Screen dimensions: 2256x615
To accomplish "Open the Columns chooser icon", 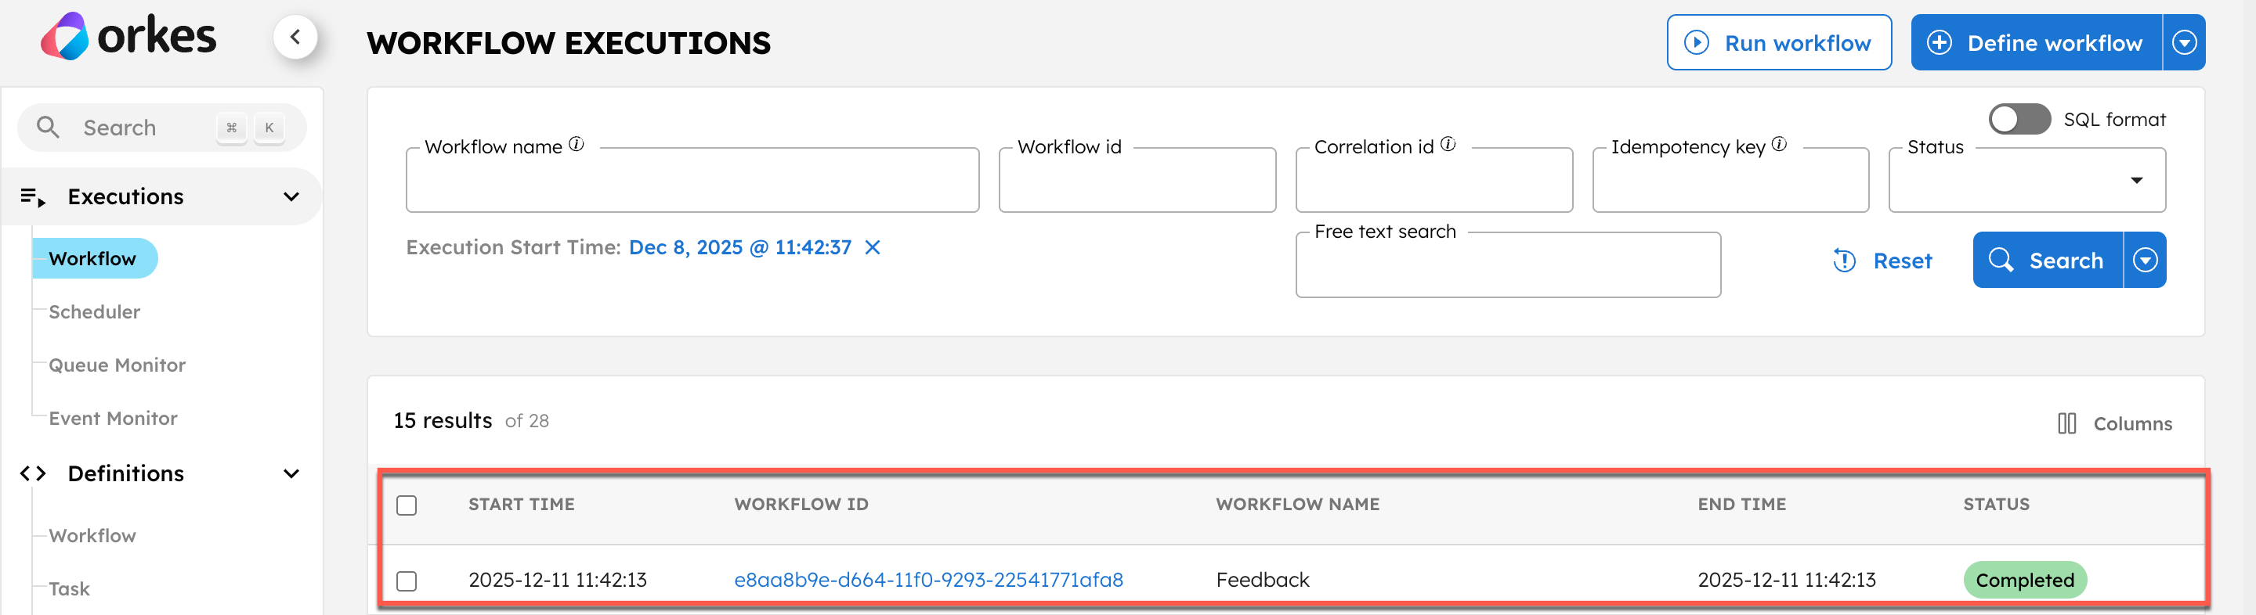I will tap(2066, 423).
